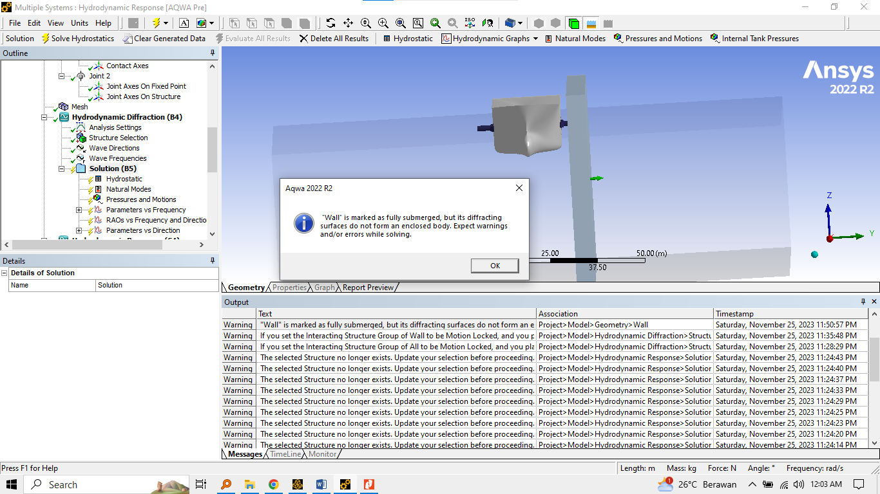This screenshot has width=880, height=494.
Task: Click Solve Hydrostatics in the toolbar
Action: point(77,39)
